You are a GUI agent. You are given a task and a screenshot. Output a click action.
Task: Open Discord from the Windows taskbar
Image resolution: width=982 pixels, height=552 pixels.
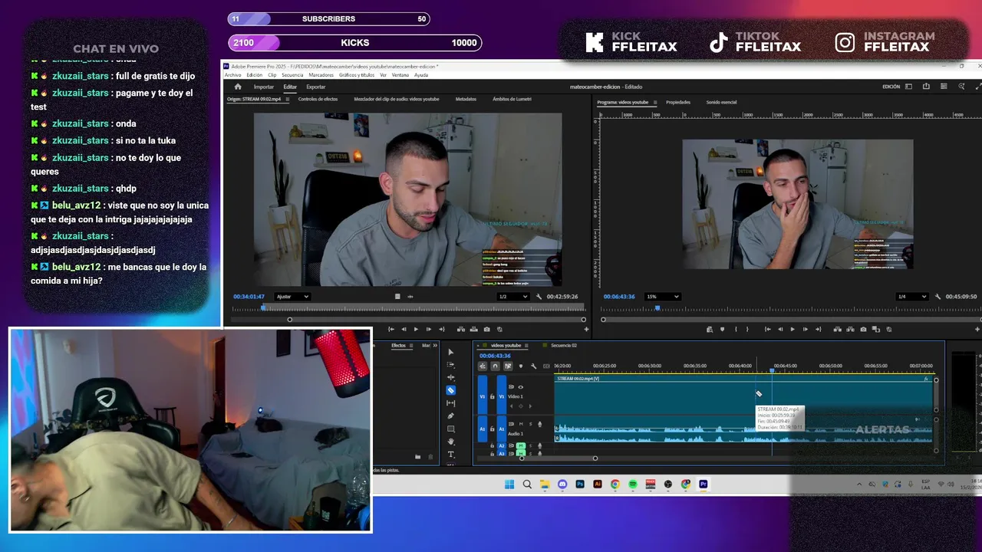click(562, 485)
